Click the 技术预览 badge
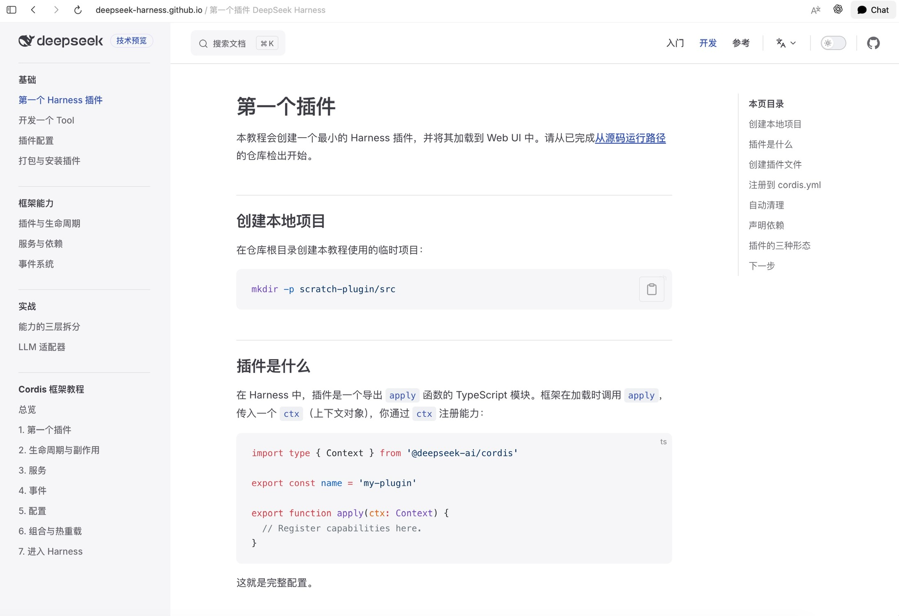The height and width of the screenshot is (616, 899). click(x=131, y=41)
